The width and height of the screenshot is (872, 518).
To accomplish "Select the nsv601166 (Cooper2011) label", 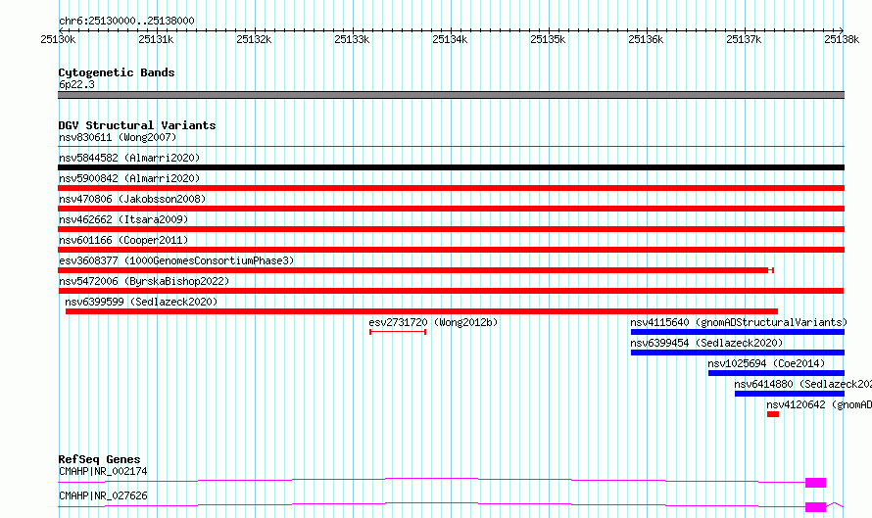I will pos(123,240).
